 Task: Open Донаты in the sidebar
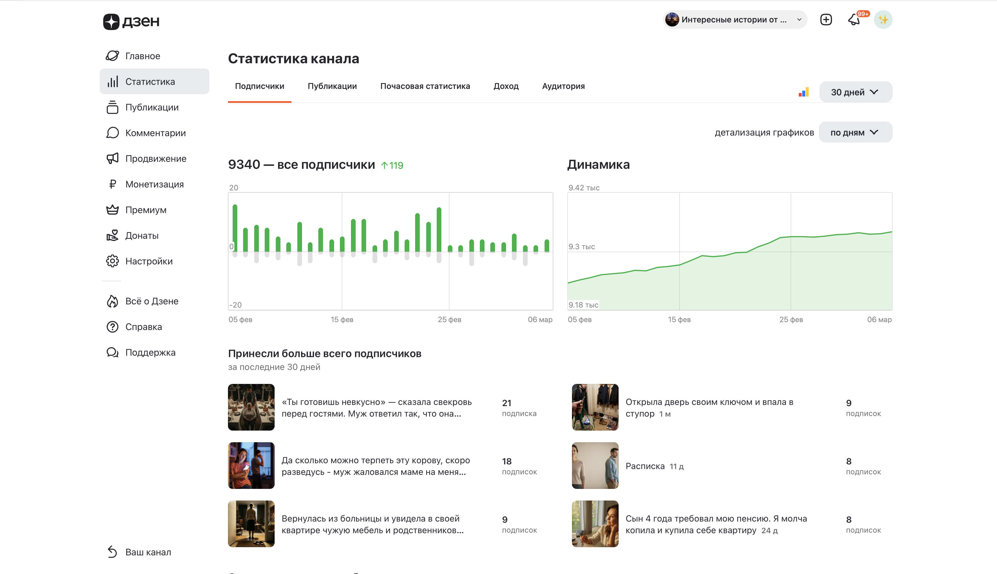(x=141, y=235)
